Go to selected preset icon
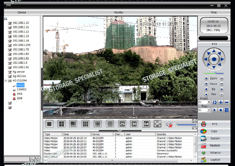The width and height of the screenshot is (235, 166). click(215, 102)
